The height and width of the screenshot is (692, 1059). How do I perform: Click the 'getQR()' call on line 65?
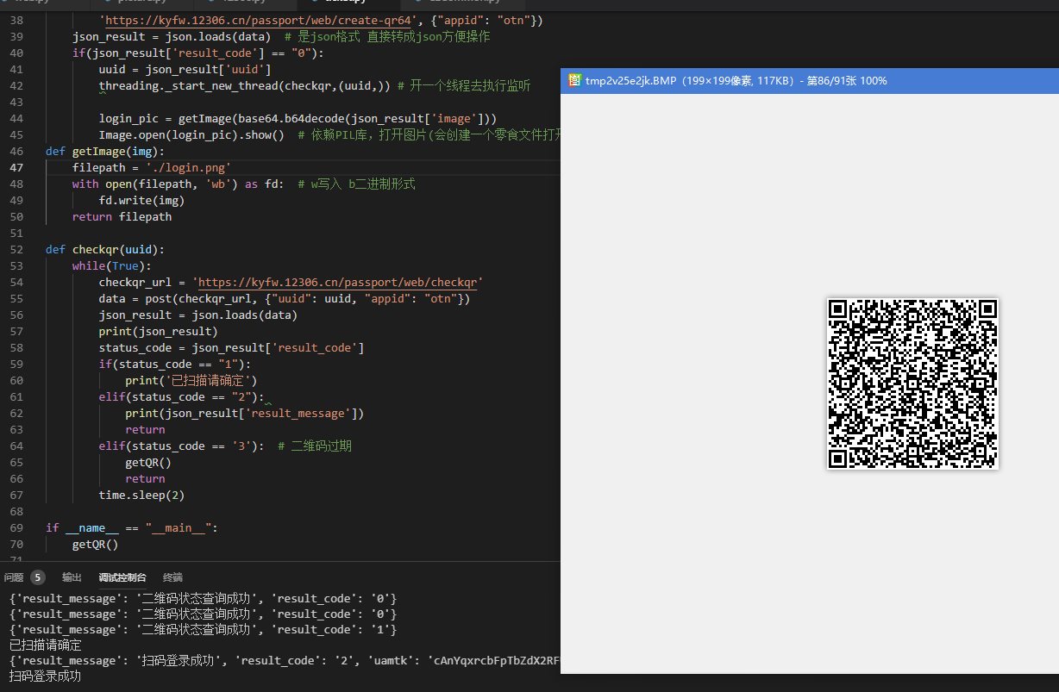pyautogui.click(x=148, y=463)
